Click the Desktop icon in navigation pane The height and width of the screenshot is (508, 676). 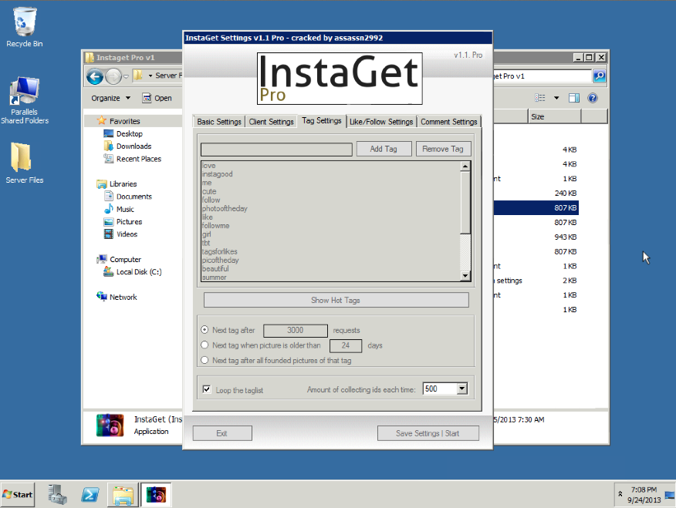pyautogui.click(x=109, y=133)
